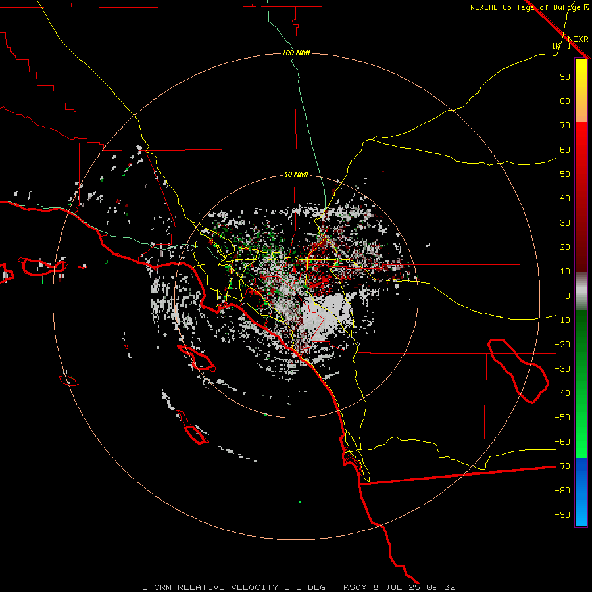Select the 70 tick label on scale
The height and width of the screenshot is (592, 592).
565,126
